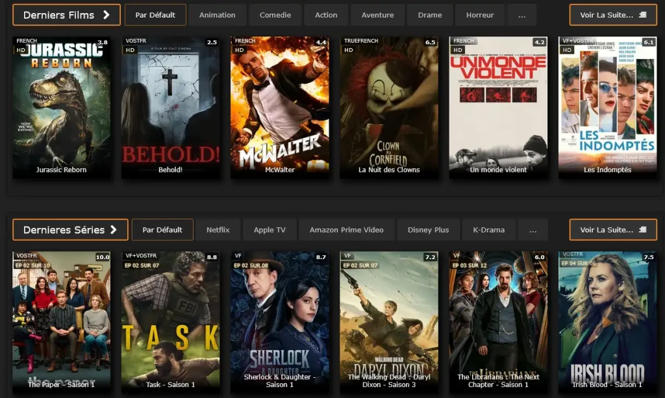
Task: Filter films by Action
Action: [326, 15]
